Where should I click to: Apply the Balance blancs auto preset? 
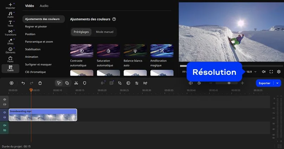pos(135,51)
